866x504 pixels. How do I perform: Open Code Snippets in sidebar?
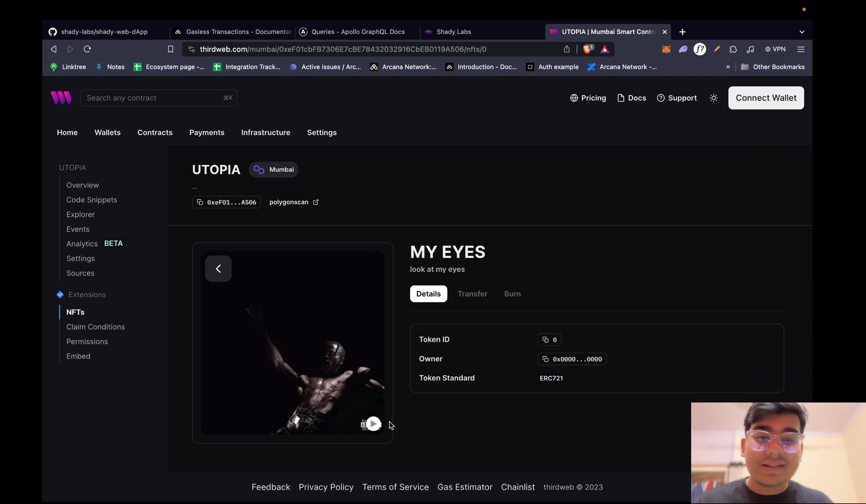[92, 200]
